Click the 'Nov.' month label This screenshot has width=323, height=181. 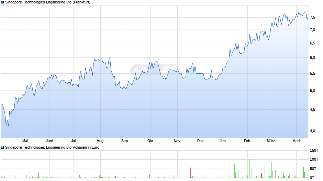177,141
